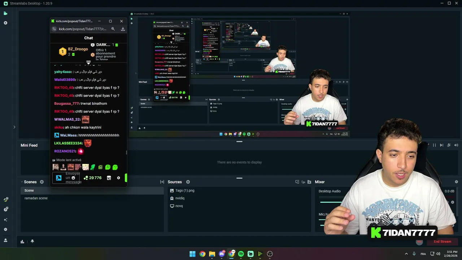462x260 pixels.
Task: Click the End Stream button
Action: click(x=443, y=242)
